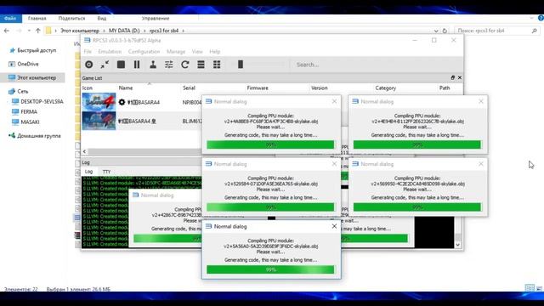
Task: Open the Configuration menu in RPCS3
Action: tap(144, 51)
